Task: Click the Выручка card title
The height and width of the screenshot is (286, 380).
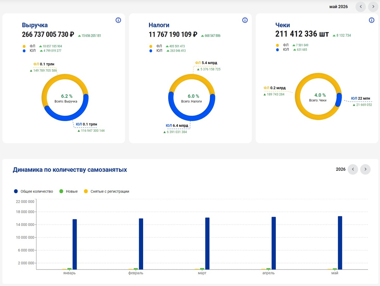Action: point(35,25)
